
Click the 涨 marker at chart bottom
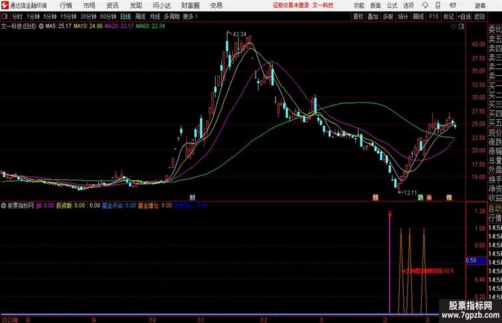[429, 198]
